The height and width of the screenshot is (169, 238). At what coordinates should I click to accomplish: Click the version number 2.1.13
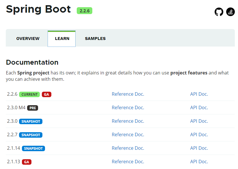coord(14,162)
